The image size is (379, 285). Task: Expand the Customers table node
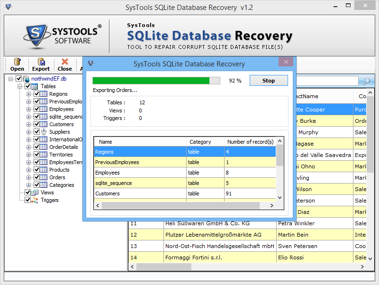pyautogui.click(x=28, y=125)
